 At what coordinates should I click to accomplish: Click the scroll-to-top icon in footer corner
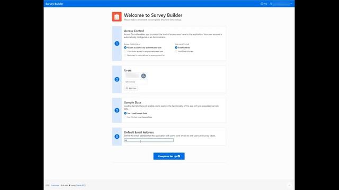click(x=289, y=185)
